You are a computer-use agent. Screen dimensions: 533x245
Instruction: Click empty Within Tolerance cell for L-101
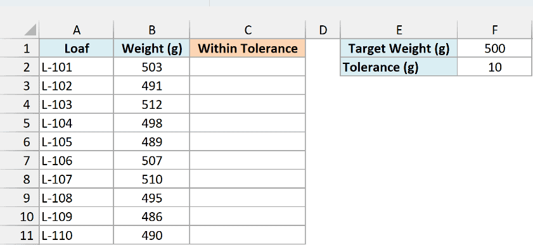pos(247,67)
